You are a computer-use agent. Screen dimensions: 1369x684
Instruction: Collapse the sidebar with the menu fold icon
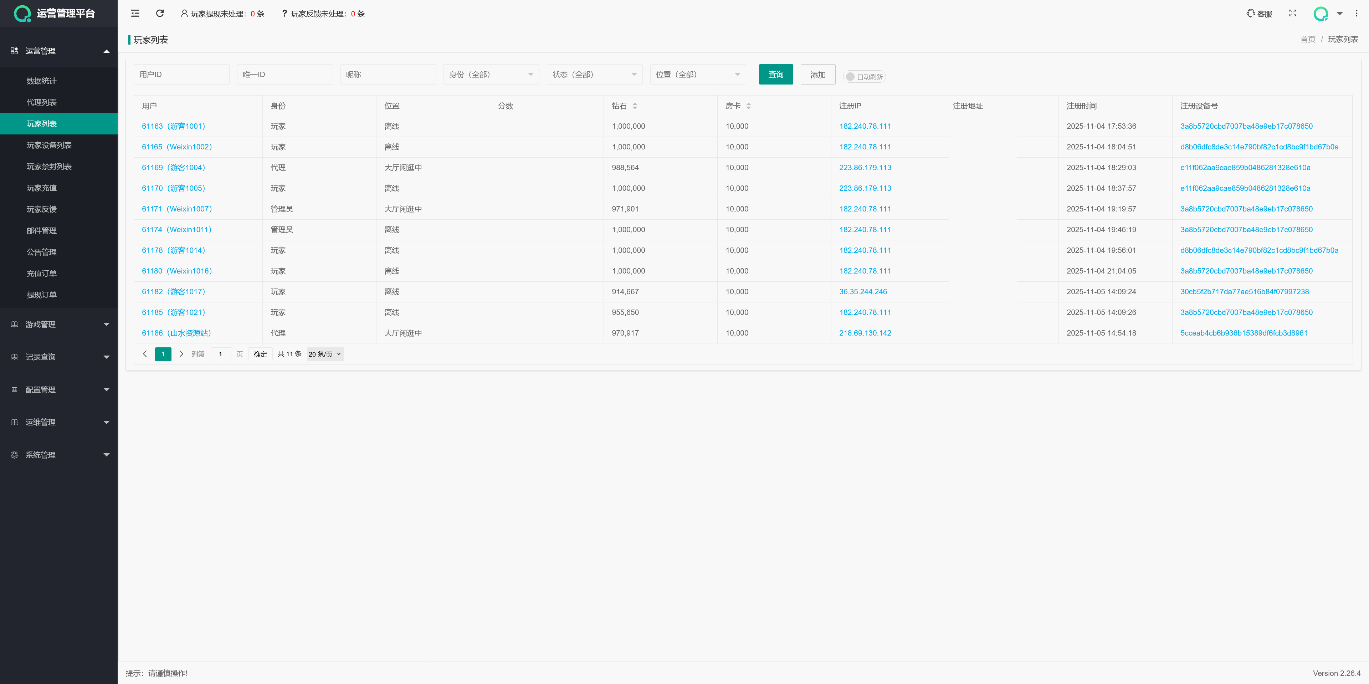click(135, 13)
